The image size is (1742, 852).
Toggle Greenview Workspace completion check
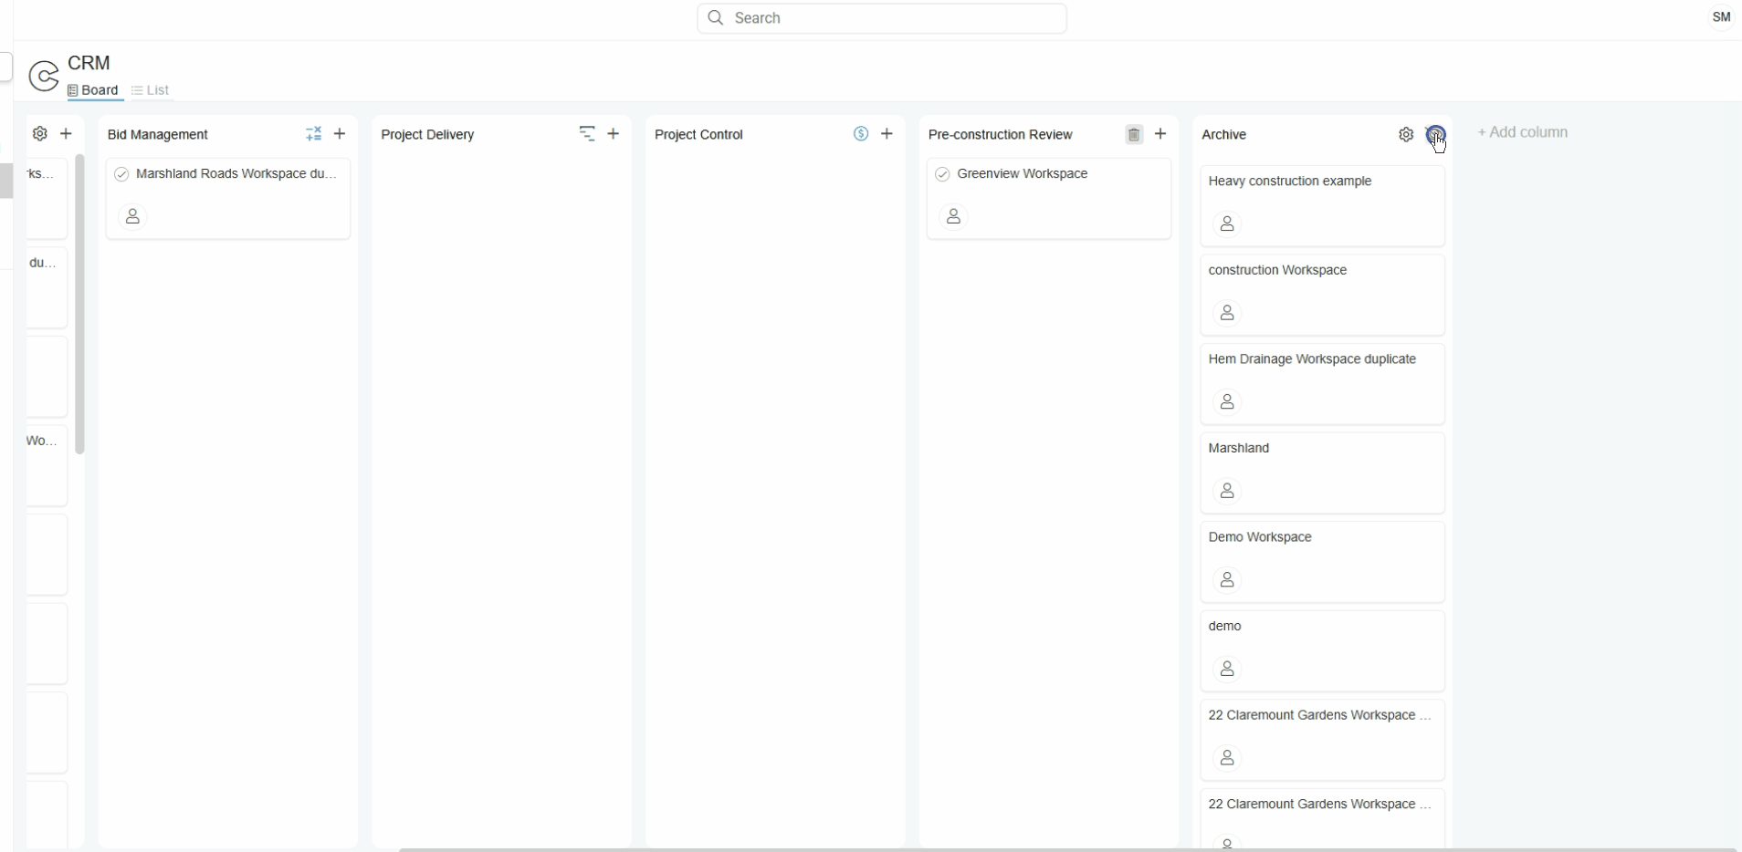pyautogui.click(x=943, y=174)
